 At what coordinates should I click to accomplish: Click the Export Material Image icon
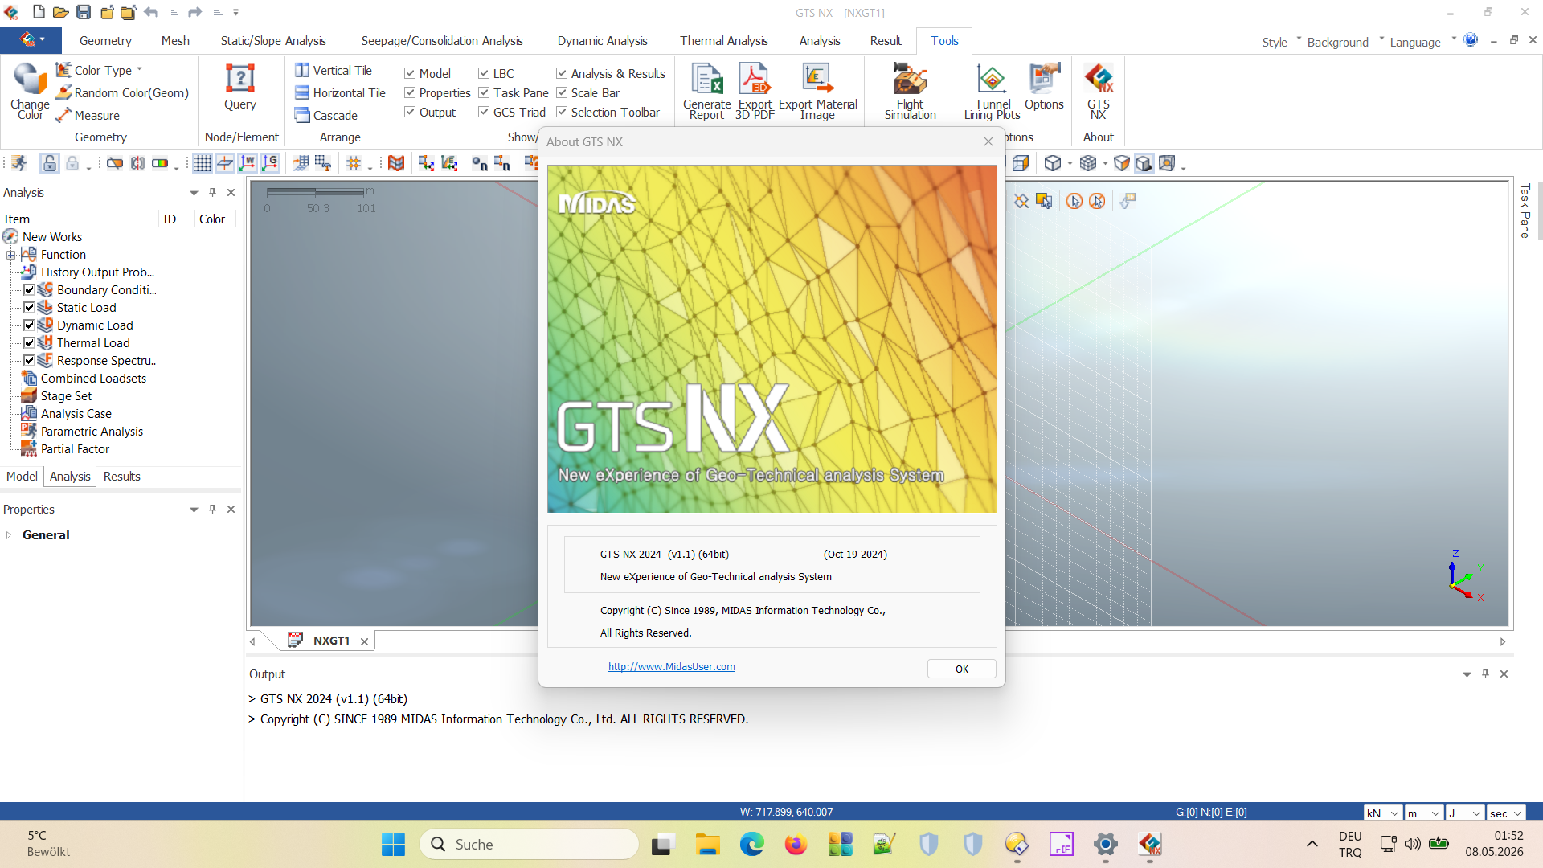point(817,90)
